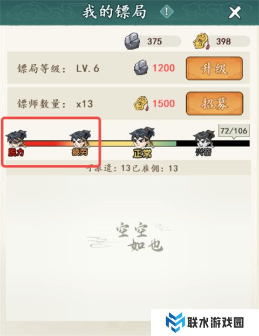Image resolution: width=259 pixels, height=336 pixels.
Task: Select the 正常 normal face icon
Action: [x=142, y=137]
